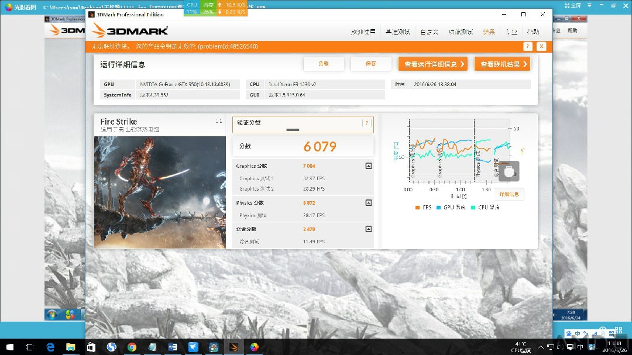Click the volume icon in system tray
The width and height of the screenshot is (632, 355).
point(560,347)
